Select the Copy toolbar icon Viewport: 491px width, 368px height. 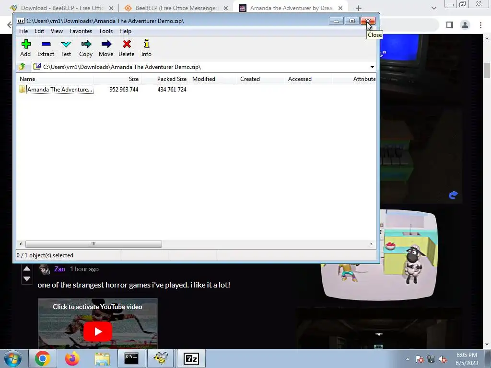click(86, 48)
